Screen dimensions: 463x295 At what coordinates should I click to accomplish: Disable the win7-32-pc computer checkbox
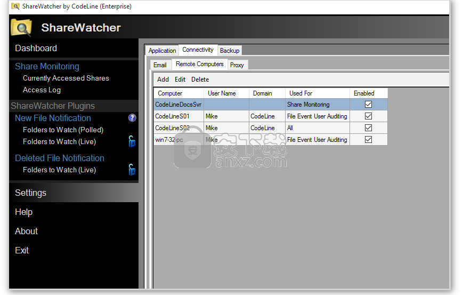pyautogui.click(x=368, y=140)
